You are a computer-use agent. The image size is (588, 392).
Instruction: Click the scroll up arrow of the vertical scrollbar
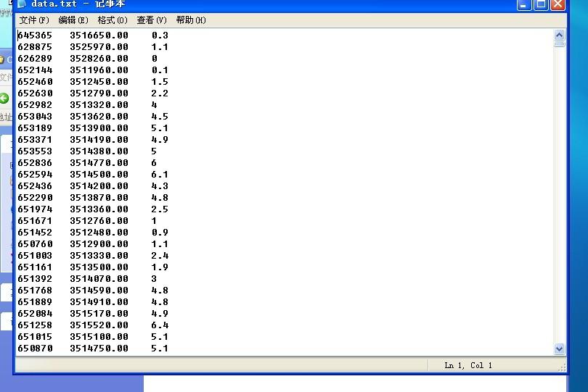pyautogui.click(x=559, y=36)
